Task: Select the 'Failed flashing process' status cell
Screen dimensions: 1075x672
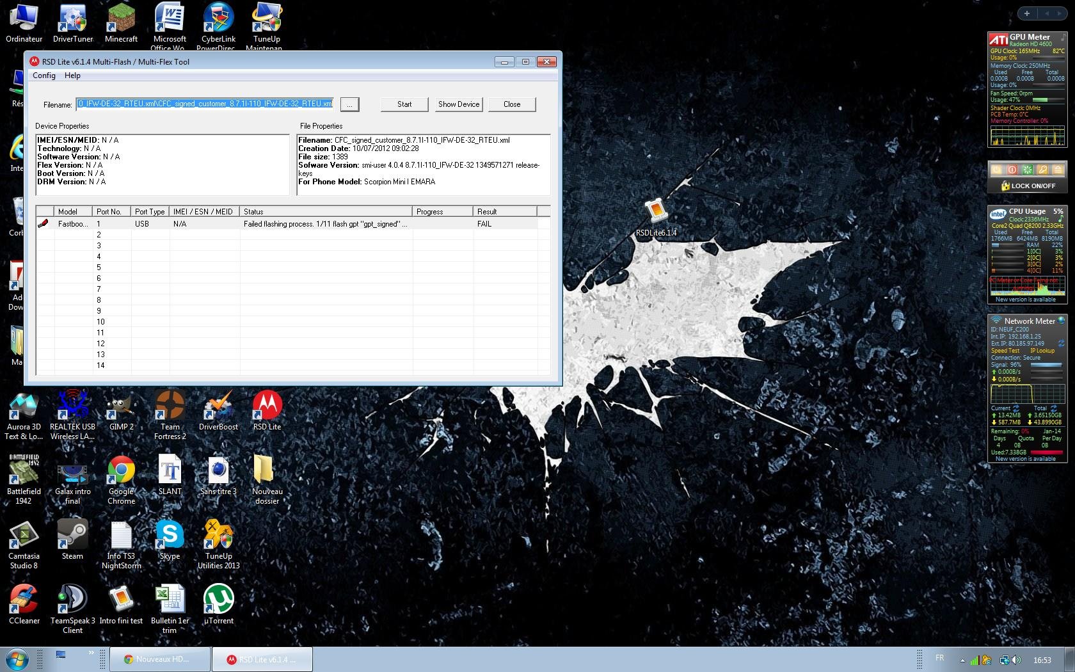Action: tap(325, 224)
